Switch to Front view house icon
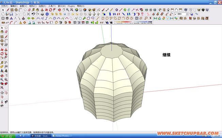The width and height of the screenshot is (222, 138). [x=168, y=10]
